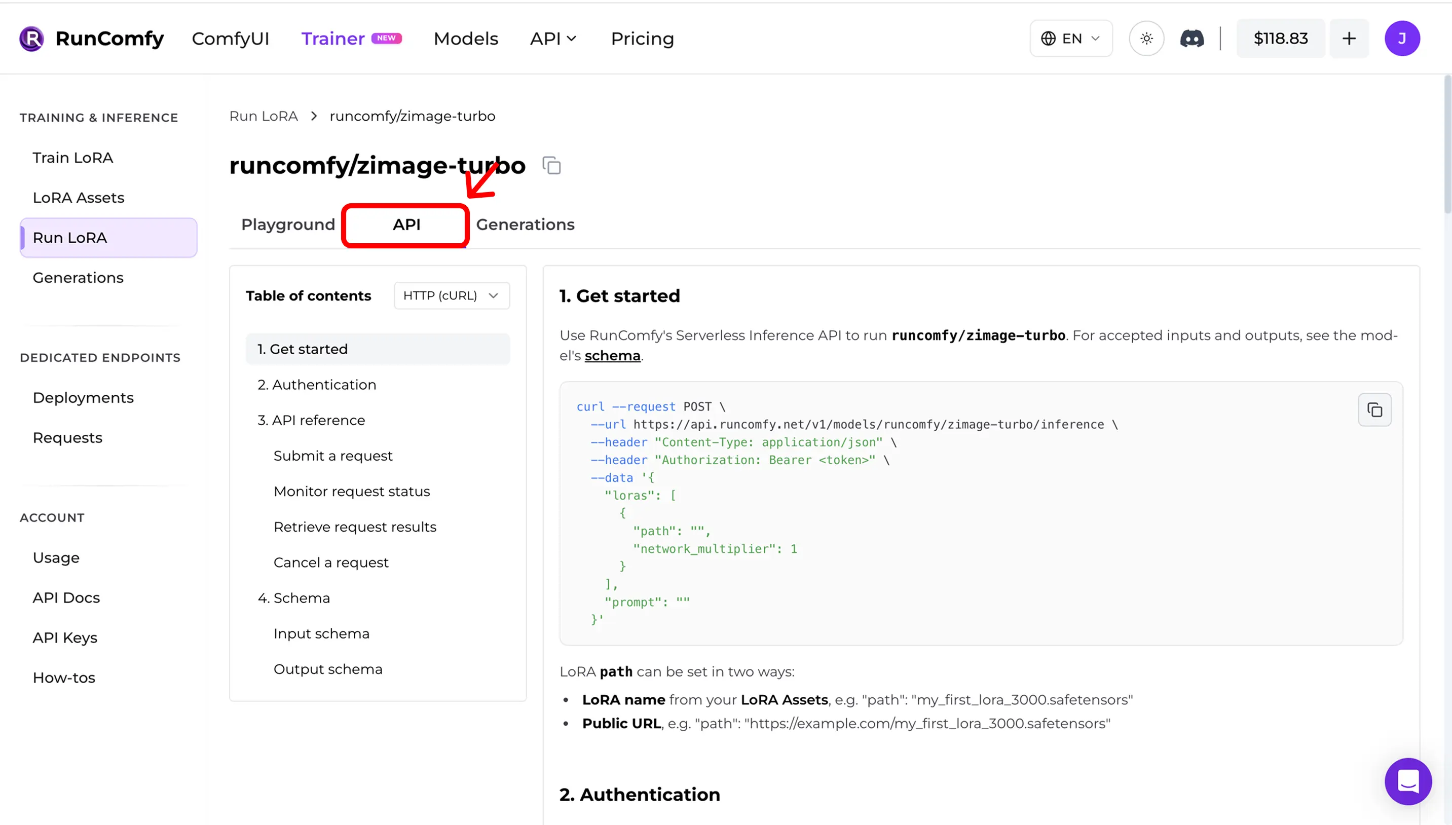
Task: Expand the EN language dropdown
Action: [x=1095, y=39]
